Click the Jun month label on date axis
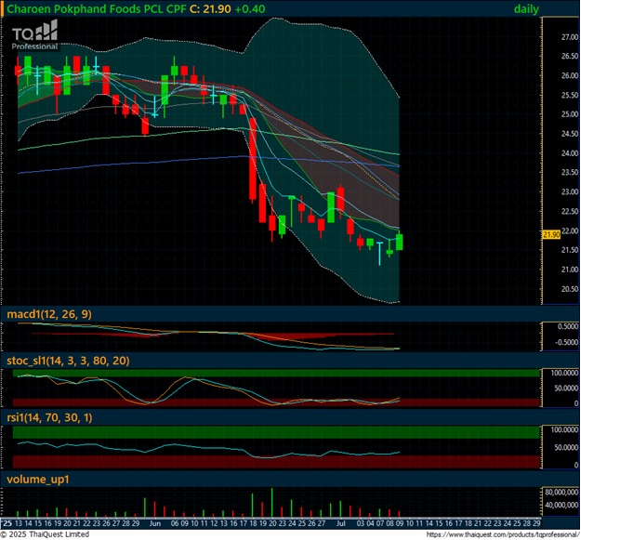633x540 pixels. pos(155,523)
